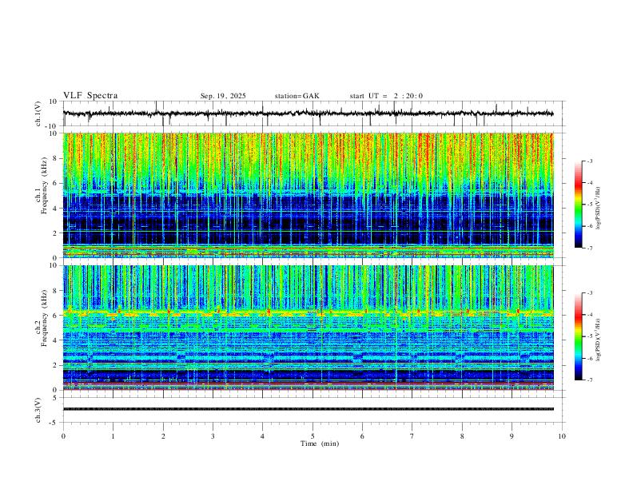Click the "-3" label on ch.1 colorbar
This screenshot has height=489, width=633.
tap(589, 161)
